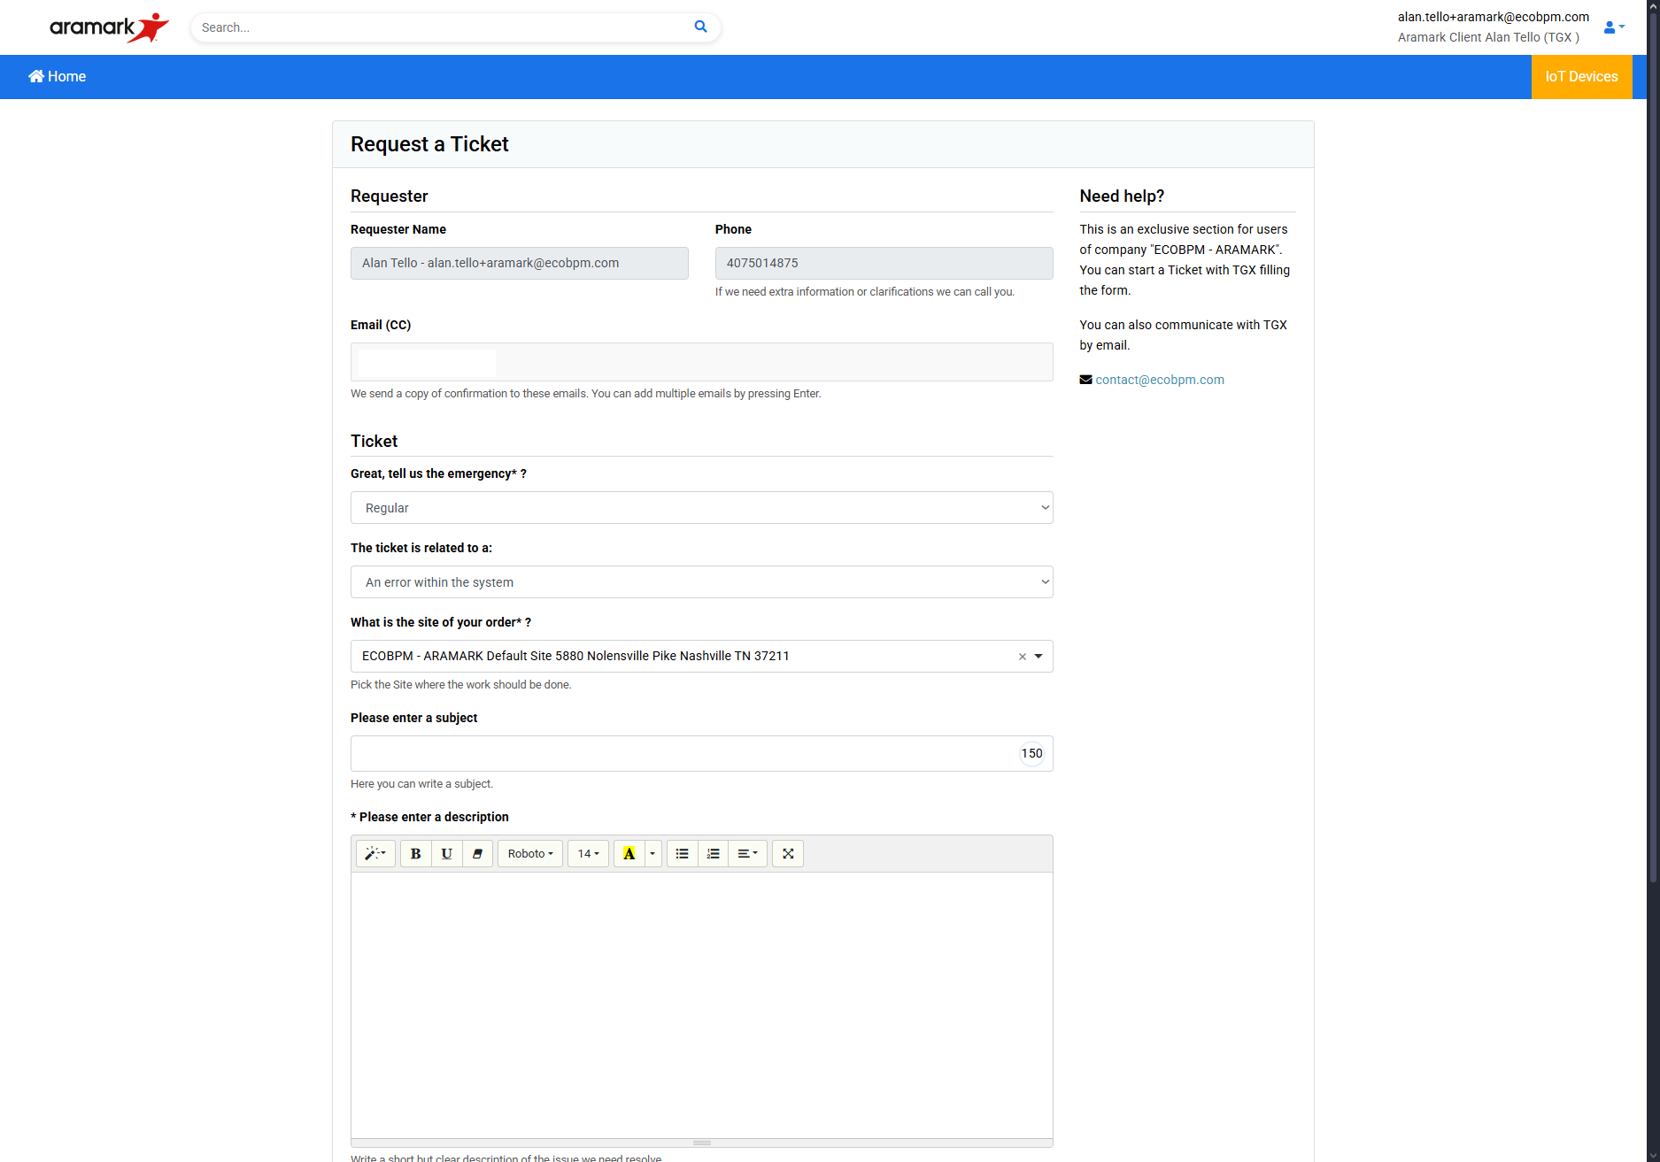Clear the selected site with the x icon

tap(1022, 657)
